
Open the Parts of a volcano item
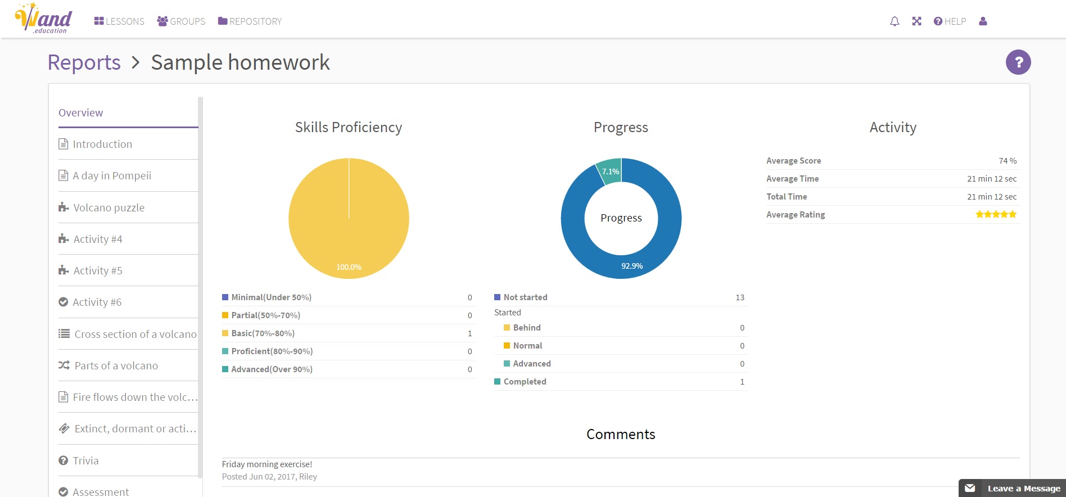click(x=116, y=365)
